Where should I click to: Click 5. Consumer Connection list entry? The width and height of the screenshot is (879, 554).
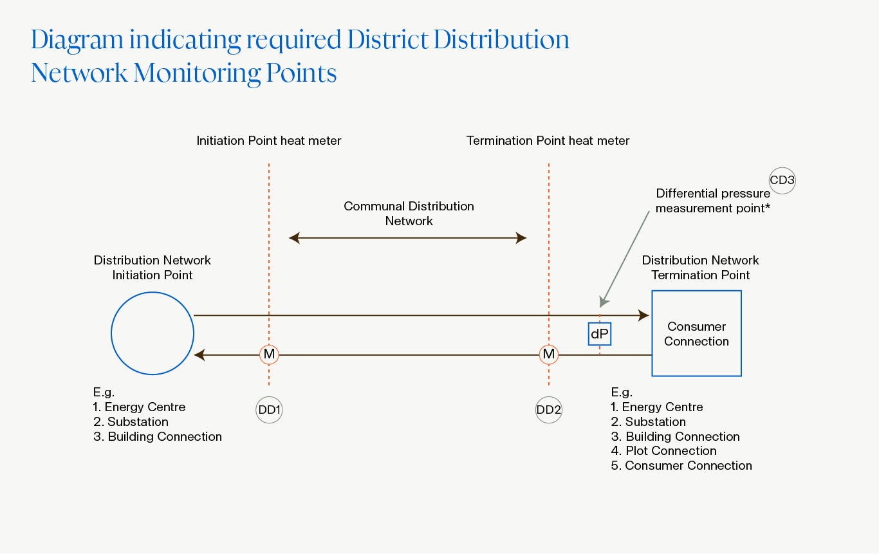pos(681,466)
